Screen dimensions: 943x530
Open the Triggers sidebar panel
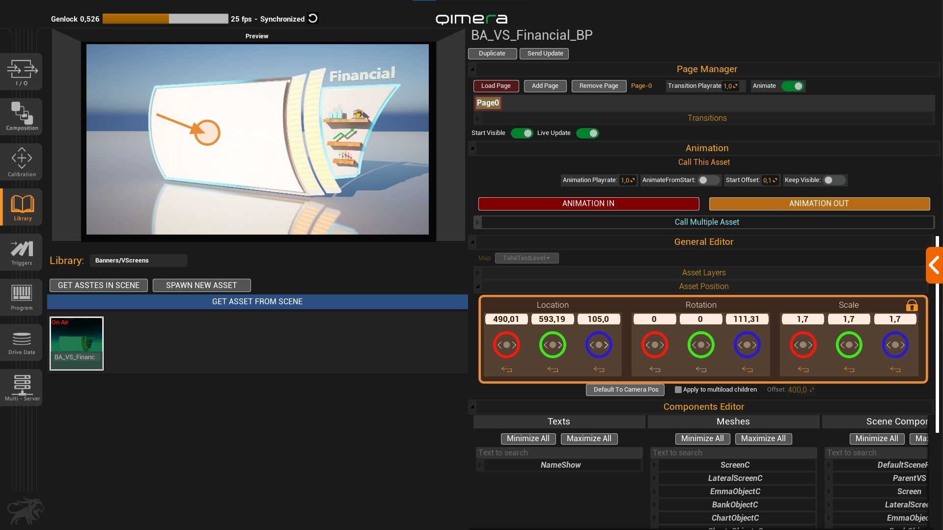point(22,252)
